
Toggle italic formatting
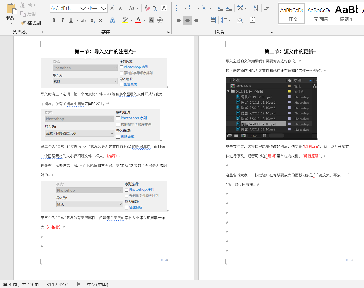pyautogui.click(x=62, y=20)
